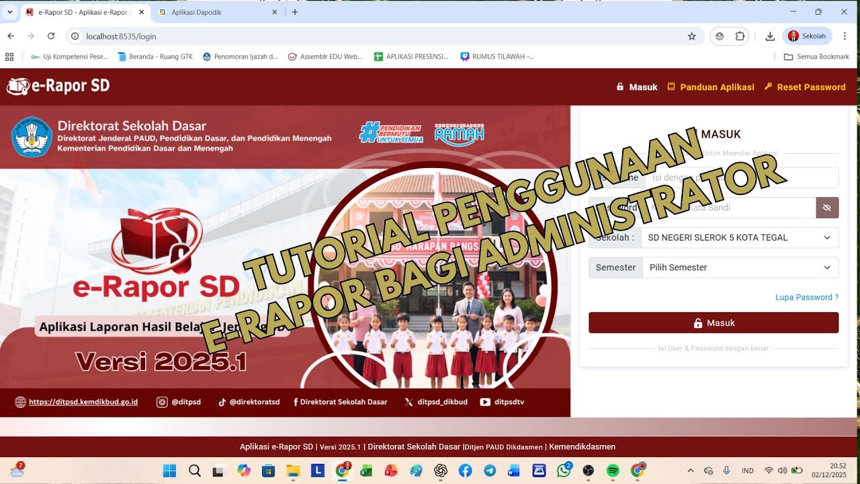
Task: Open the Chrome apps grid icon
Action: point(9,56)
